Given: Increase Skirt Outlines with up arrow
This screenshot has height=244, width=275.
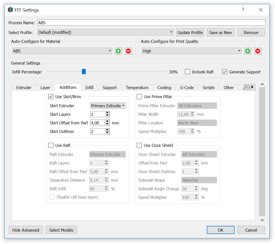Looking at the screenshot, I should (107, 130).
